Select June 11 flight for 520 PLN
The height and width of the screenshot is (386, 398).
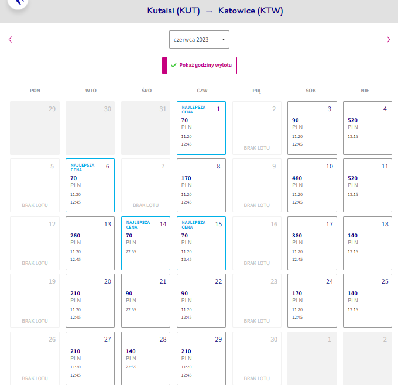point(368,185)
